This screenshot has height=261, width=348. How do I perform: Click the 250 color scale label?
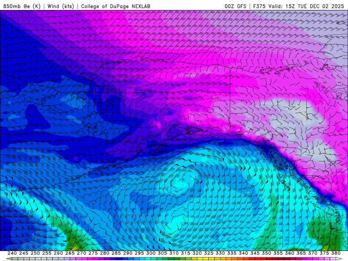point(35,253)
